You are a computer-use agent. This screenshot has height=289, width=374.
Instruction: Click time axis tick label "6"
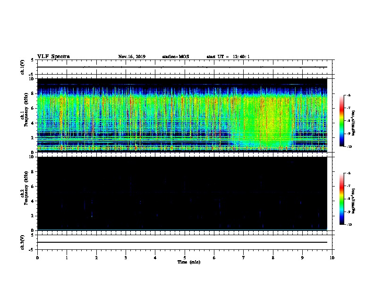tap(214, 258)
